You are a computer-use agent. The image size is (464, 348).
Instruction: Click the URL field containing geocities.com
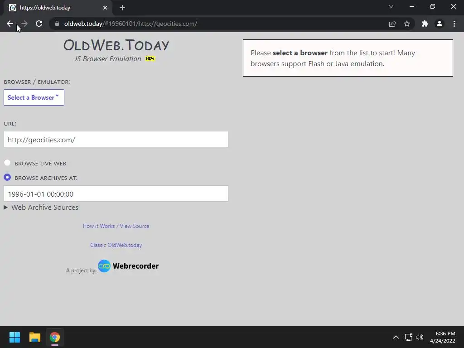[x=116, y=140]
